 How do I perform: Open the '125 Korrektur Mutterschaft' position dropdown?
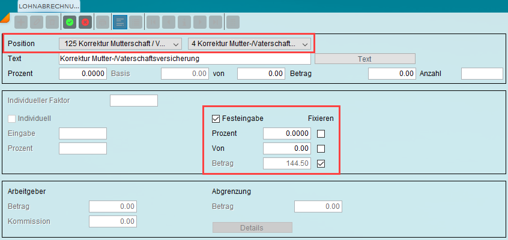pyautogui.click(x=120, y=44)
